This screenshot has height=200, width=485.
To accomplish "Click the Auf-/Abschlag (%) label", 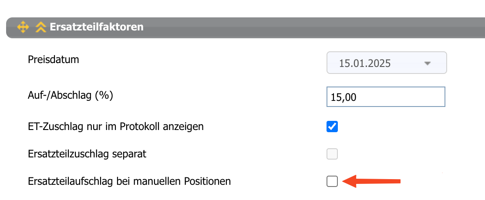I will pos(71,96).
